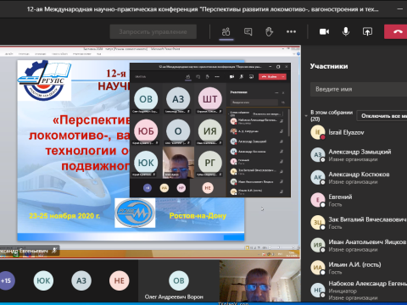
Task: Open the participants panel icon
Action: click(x=226, y=31)
